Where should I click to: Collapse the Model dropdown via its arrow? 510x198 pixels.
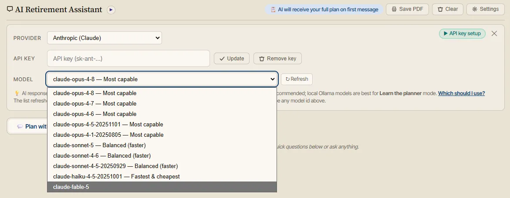[272, 79]
